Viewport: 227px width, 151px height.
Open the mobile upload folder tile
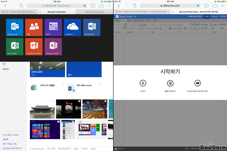tap(47, 69)
